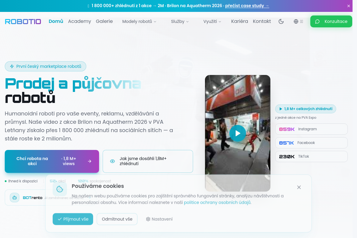Select the 857K Facebook stat card
357x238 pixels.
(x=311, y=143)
